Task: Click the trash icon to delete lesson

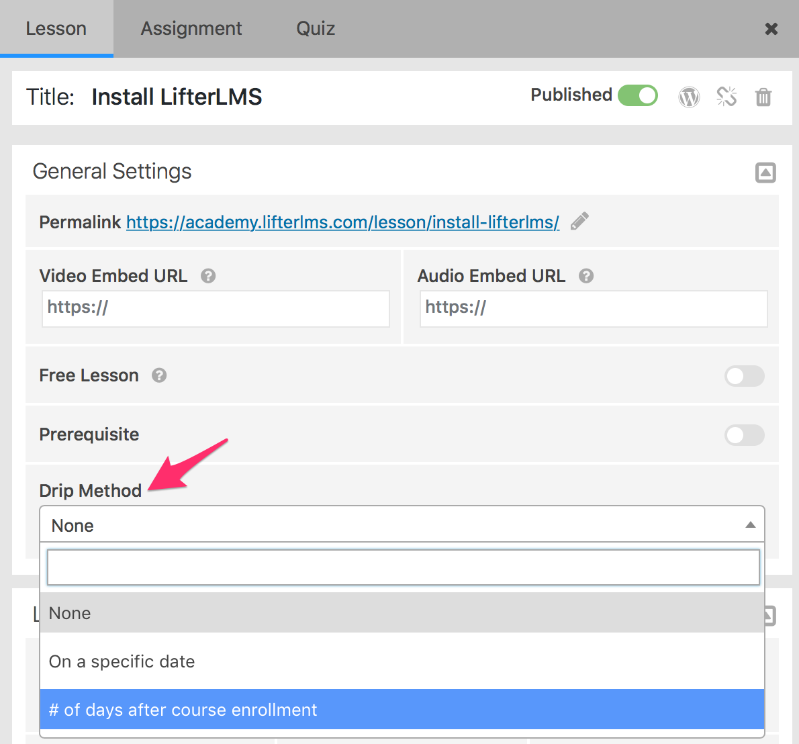Action: [x=763, y=97]
